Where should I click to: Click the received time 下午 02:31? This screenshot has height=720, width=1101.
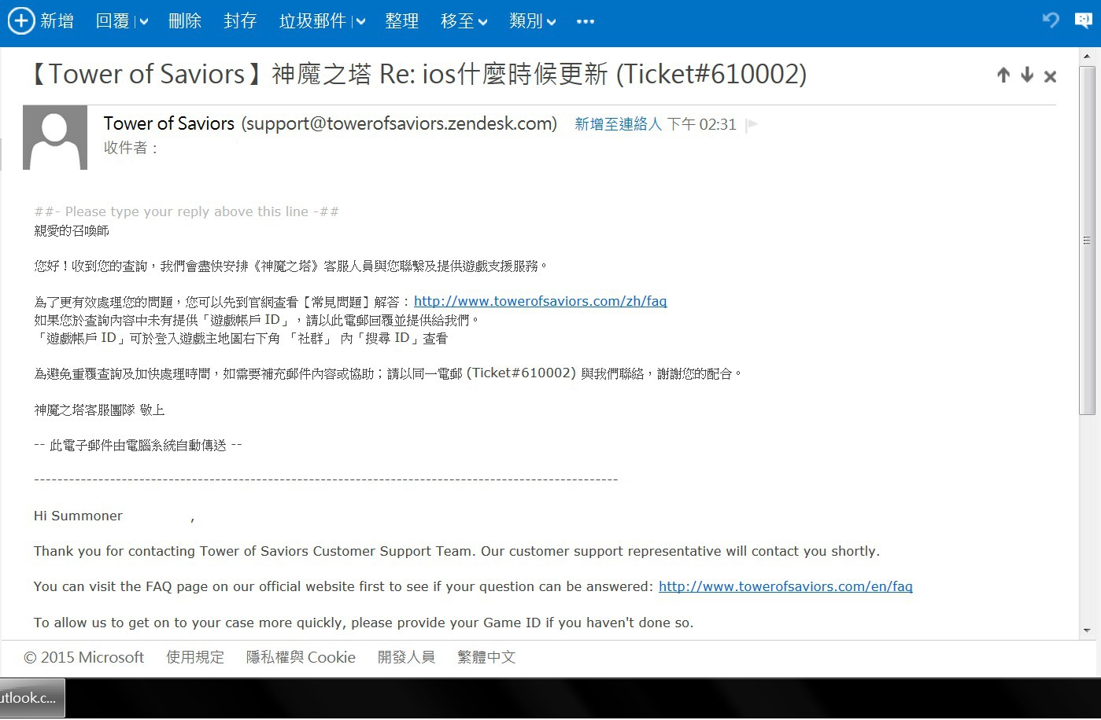pyautogui.click(x=701, y=124)
